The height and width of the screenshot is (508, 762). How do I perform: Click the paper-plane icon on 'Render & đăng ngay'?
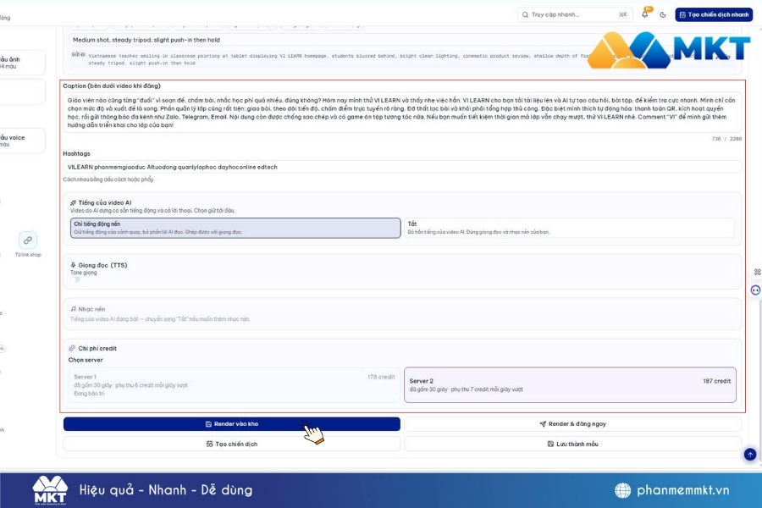pyautogui.click(x=543, y=424)
